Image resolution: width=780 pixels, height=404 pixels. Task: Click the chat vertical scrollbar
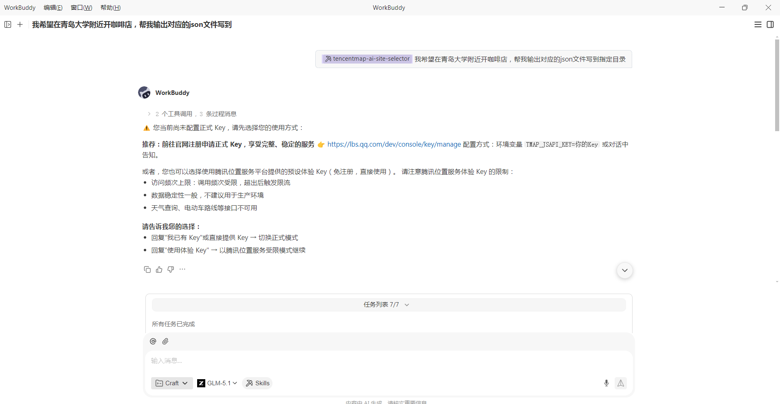777,86
